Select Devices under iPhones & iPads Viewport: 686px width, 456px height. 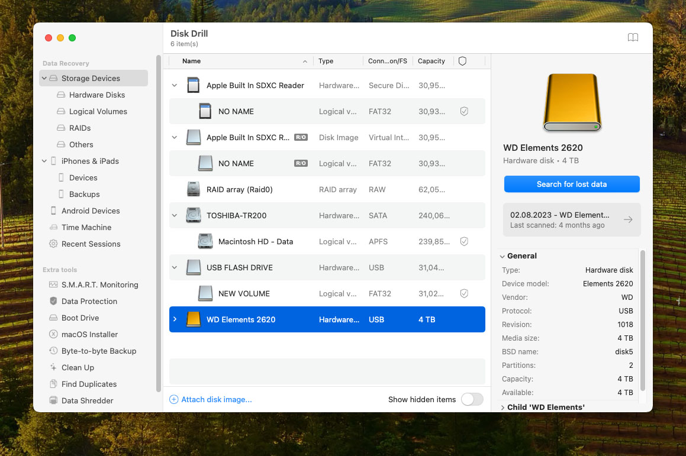pos(83,177)
